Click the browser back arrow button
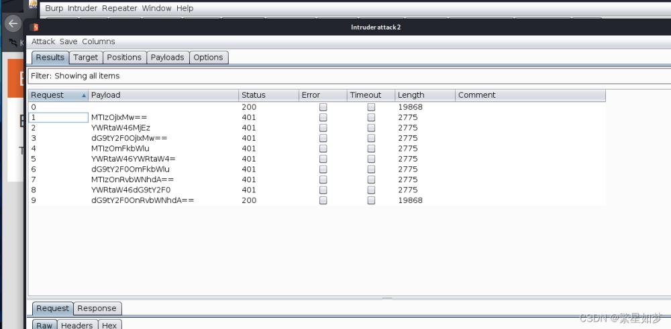Viewport: 671px width, 329px height. click(x=13, y=23)
